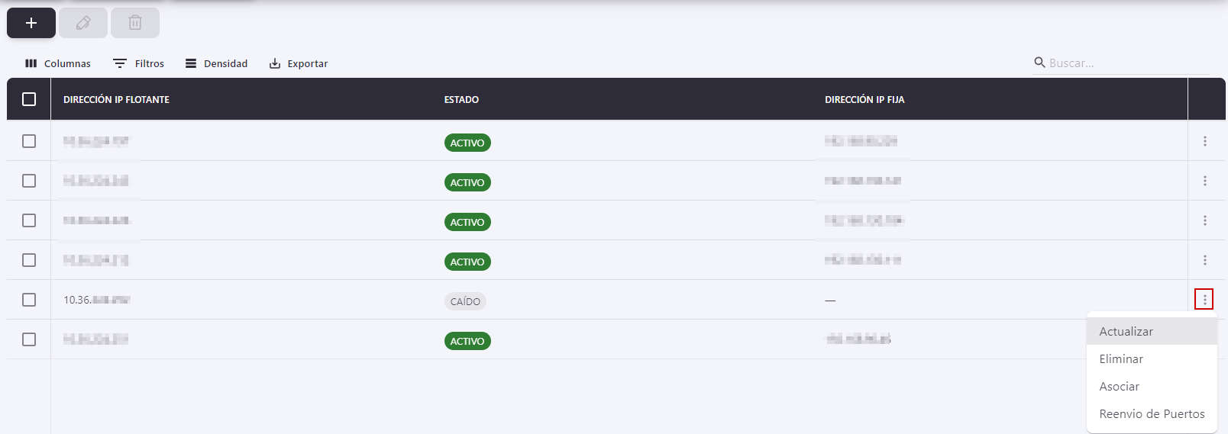
Task: Click the trash delete icon
Action: tap(135, 23)
